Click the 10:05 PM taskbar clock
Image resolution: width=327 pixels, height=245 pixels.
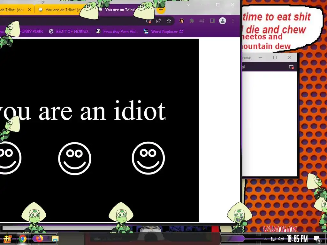point(297,239)
